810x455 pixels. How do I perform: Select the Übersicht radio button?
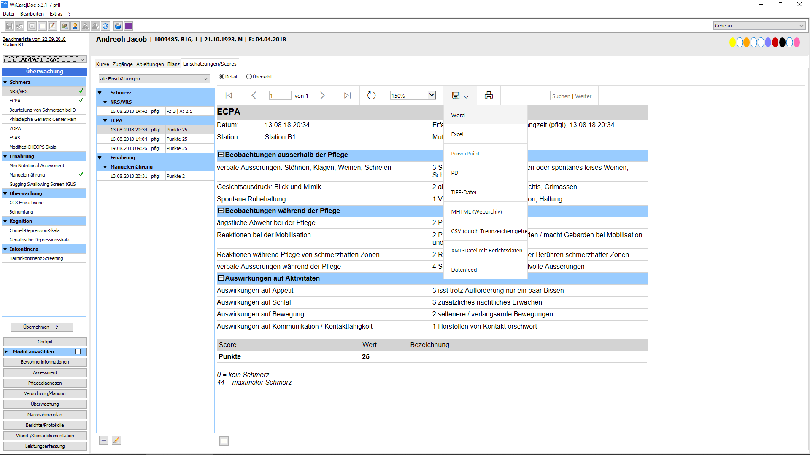249,77
